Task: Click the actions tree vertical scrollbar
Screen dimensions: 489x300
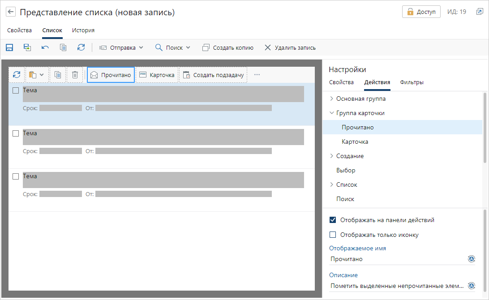Action: (485, 128)
